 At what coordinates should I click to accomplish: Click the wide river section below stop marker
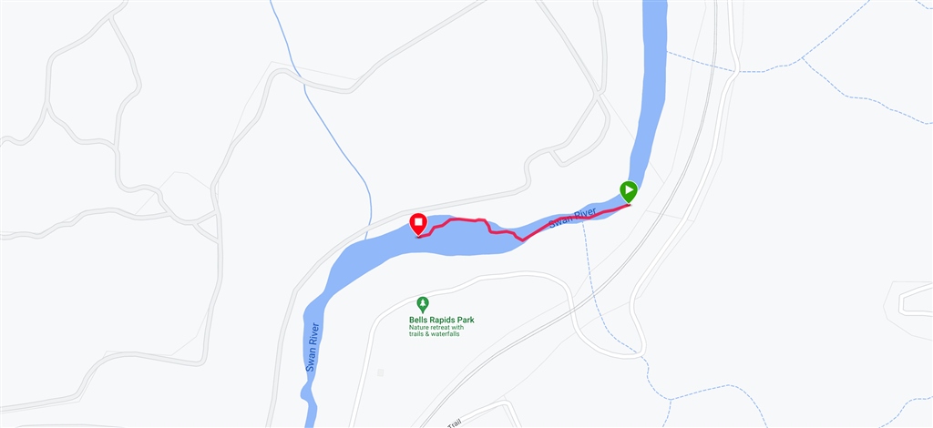pyautogui.click(x=452, y=245)
